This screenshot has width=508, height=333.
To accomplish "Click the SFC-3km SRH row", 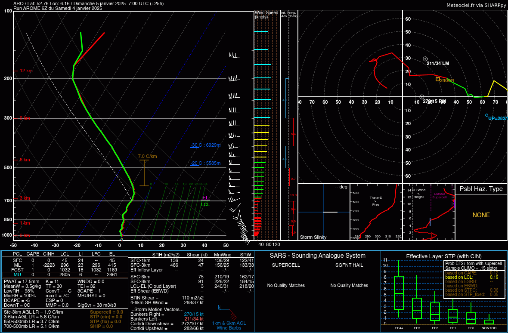I will pos(192,265).
